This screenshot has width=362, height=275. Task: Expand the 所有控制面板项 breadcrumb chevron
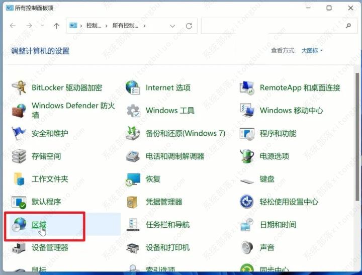[x=145, y=26]
